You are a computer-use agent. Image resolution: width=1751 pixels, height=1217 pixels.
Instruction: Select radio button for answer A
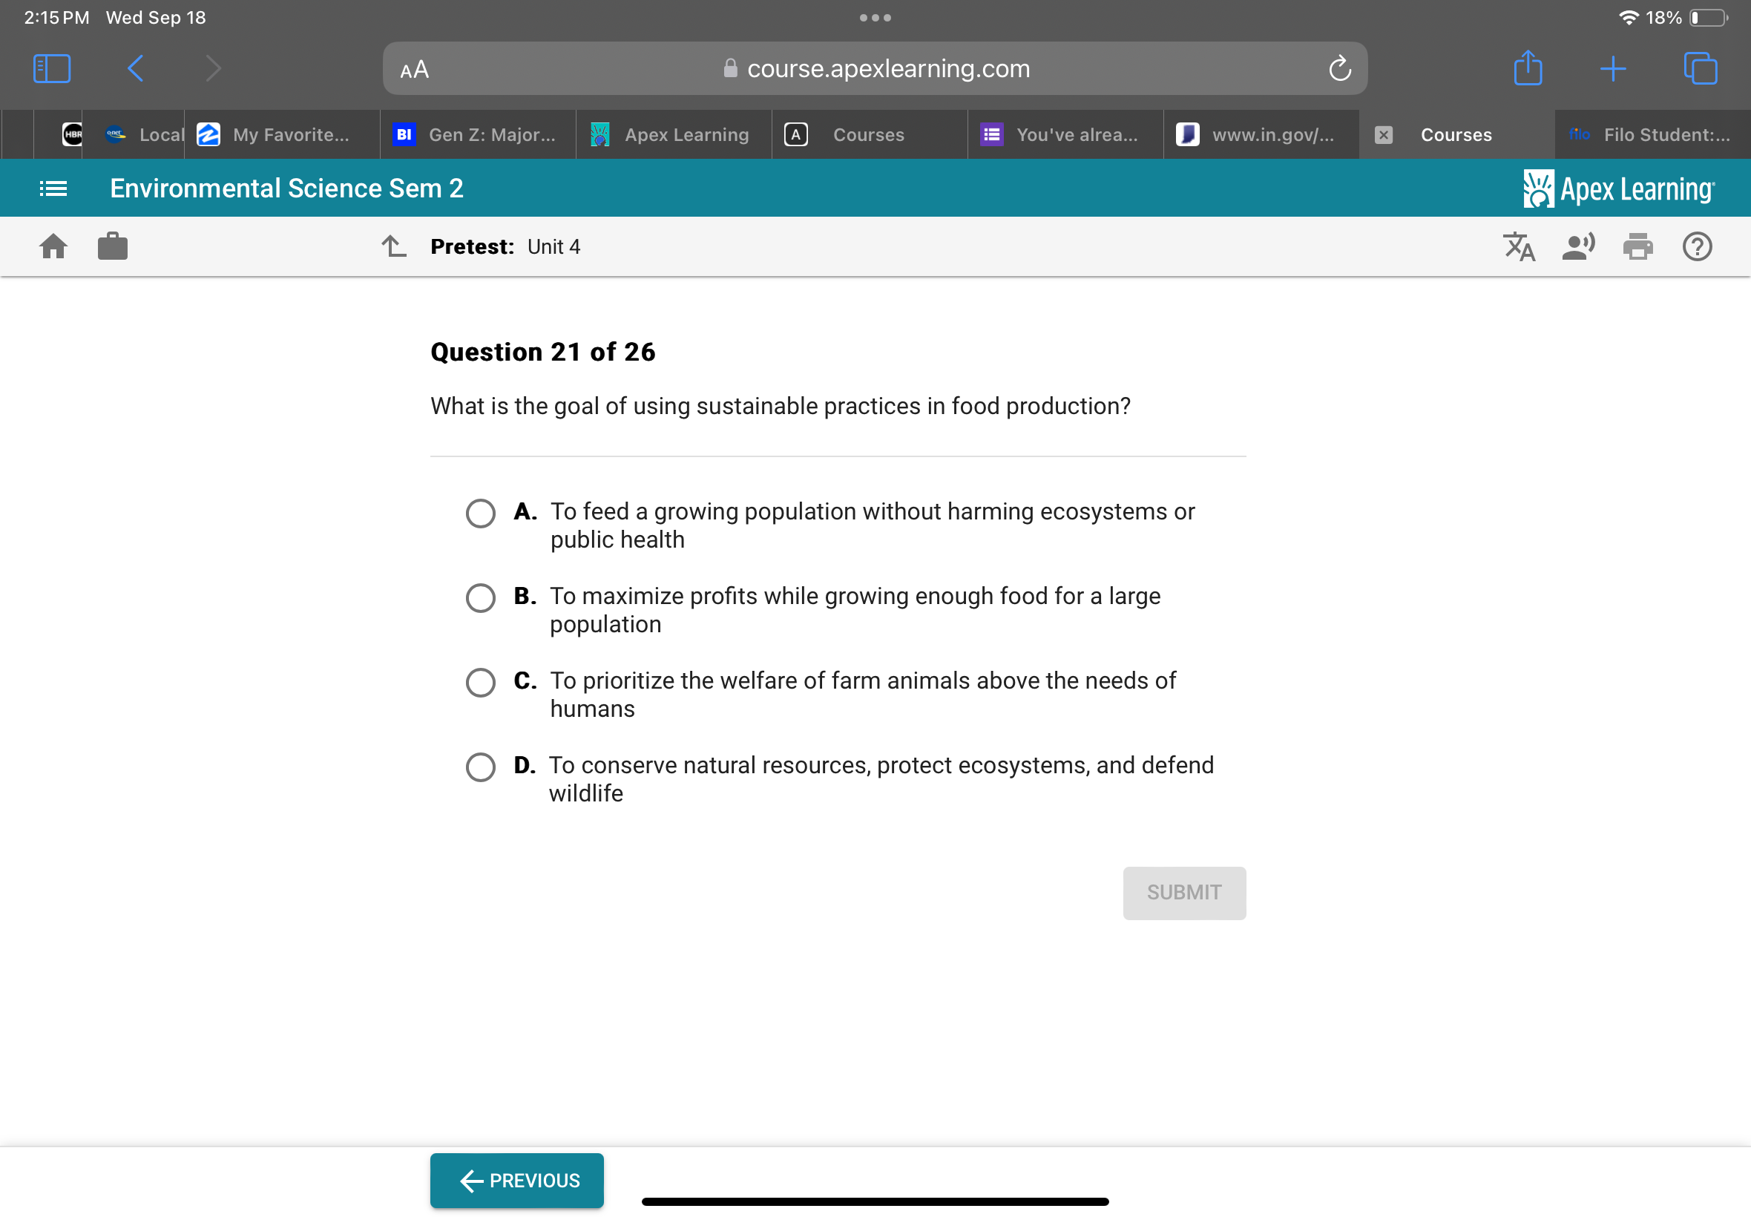coord(483,512)
